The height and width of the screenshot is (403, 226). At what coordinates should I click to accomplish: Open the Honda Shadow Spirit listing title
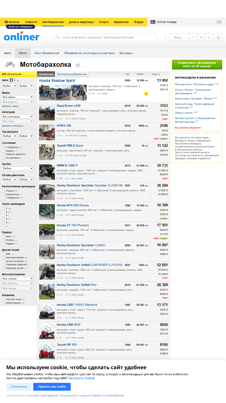point(57,81)
